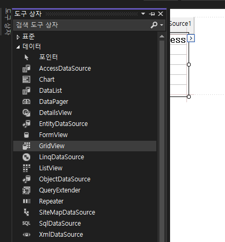The width and height of the screenshot is (225, 242).
Task: Choose the DataPager control icon
Action: (26, 102)
